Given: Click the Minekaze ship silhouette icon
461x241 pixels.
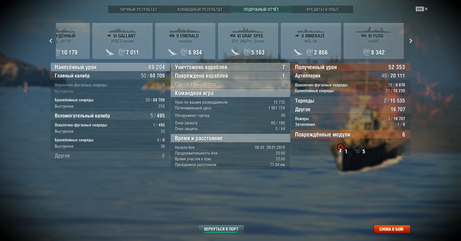Looking at the screenshot, I should (311, 30).
